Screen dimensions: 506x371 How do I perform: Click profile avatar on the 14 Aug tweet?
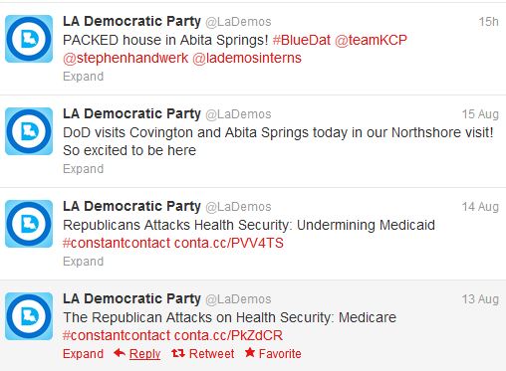(x=29, y=224)
